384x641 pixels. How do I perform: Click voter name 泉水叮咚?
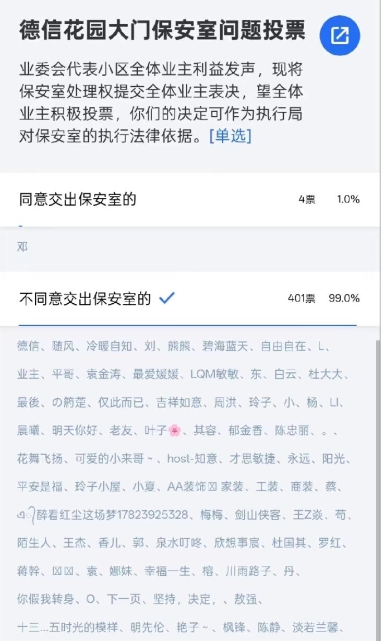click(x=178, y=543)
